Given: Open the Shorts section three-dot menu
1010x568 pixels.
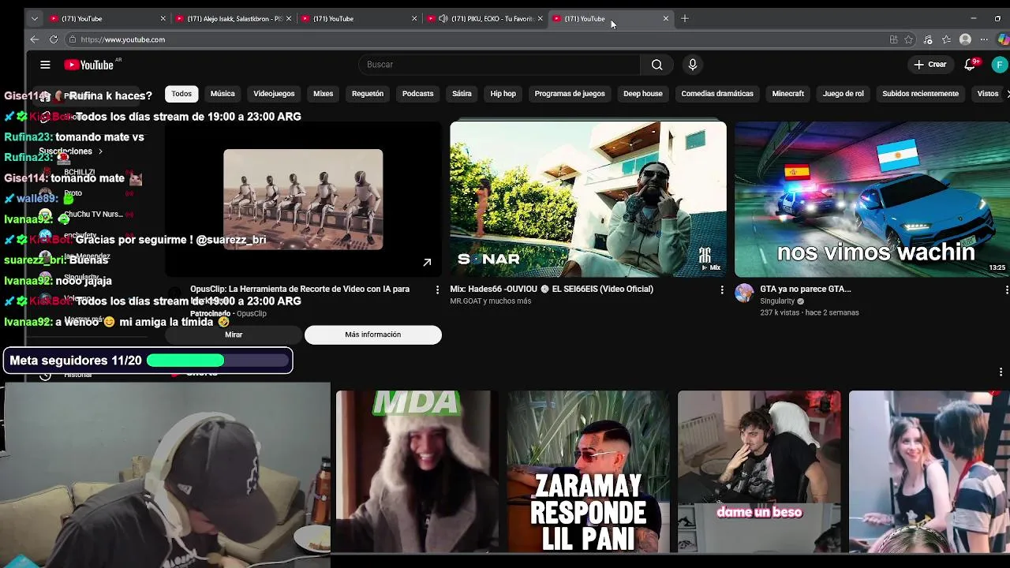Looking at the screenshot, I should click(1001, 372).
